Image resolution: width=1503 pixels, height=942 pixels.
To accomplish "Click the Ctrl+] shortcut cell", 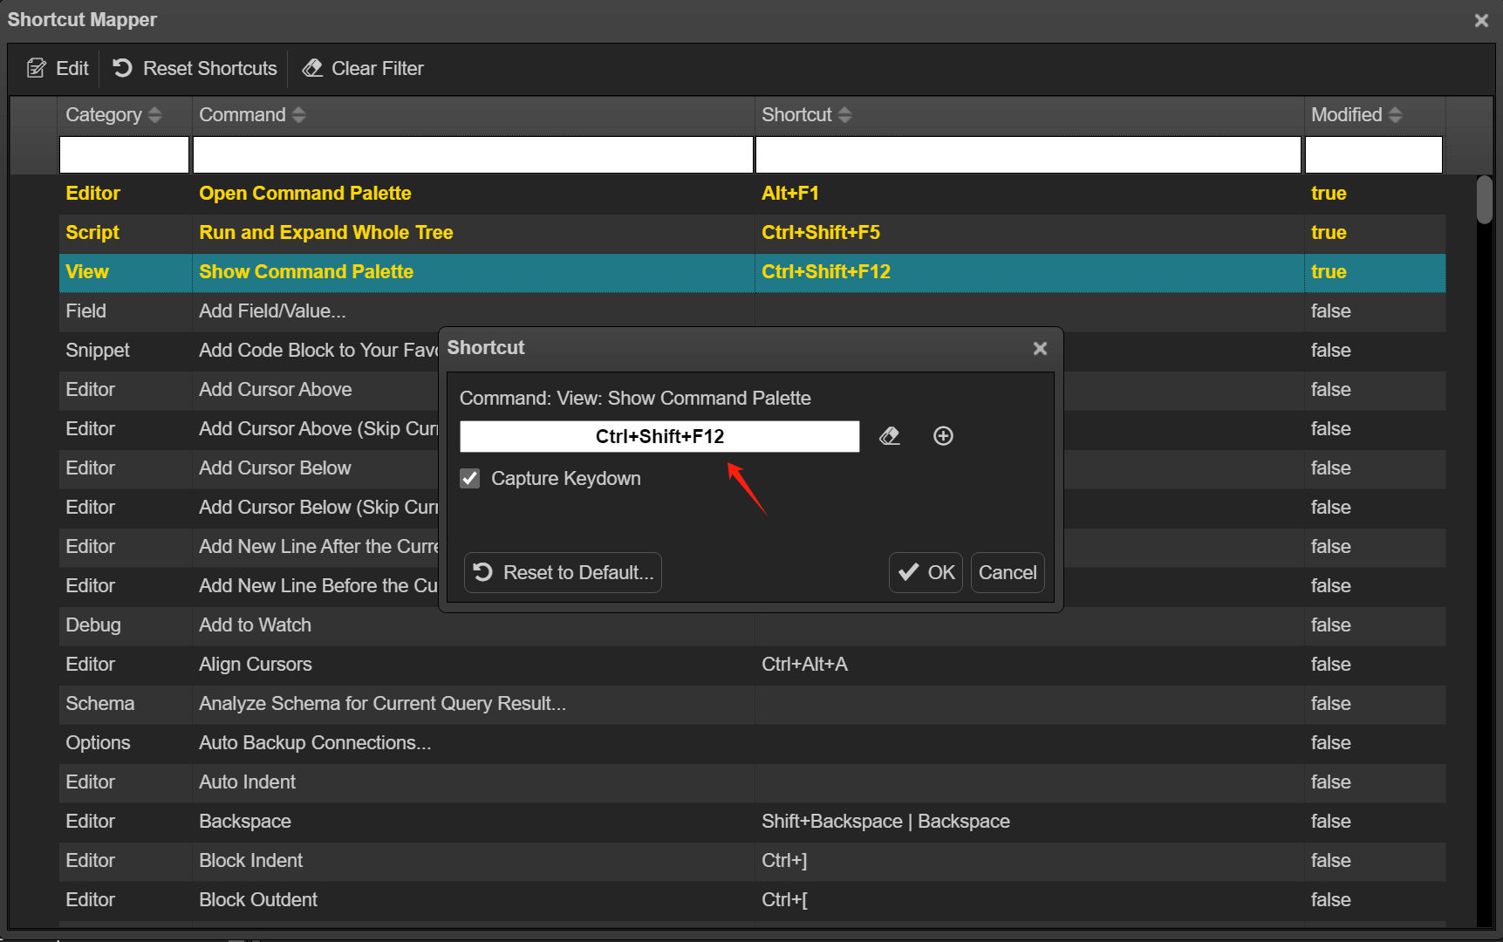I will pyautogui.click(x=1029, y=861).
